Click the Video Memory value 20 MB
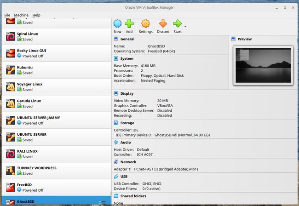 click(162, 101)
